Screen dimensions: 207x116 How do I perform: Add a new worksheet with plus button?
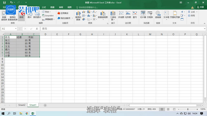coord(45,105)
